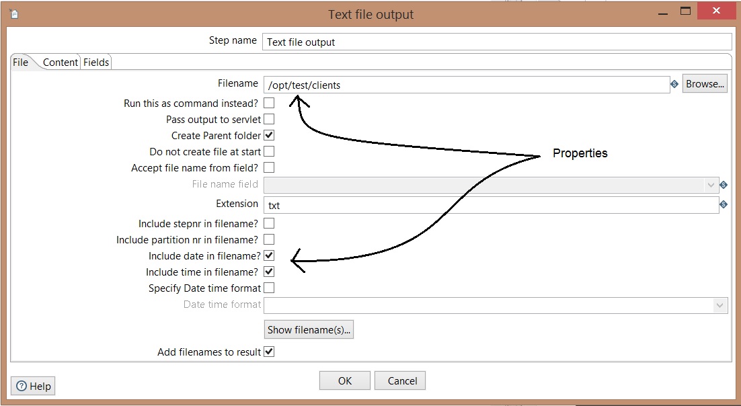This screenshot has width=741, height=406.
Task: Expand the File name field dropdown
Action: (711, 185)
